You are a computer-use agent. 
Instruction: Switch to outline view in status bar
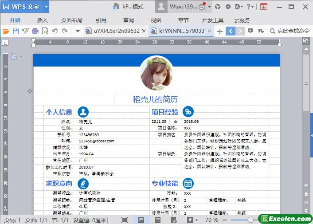(x=157, y=220)
